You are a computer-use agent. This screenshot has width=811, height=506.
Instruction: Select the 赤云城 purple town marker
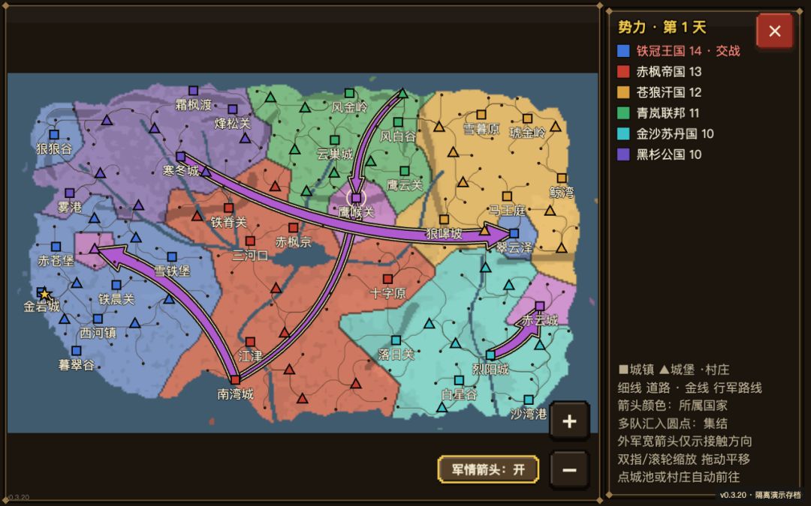pyautogui.click(x=540, y=306)
